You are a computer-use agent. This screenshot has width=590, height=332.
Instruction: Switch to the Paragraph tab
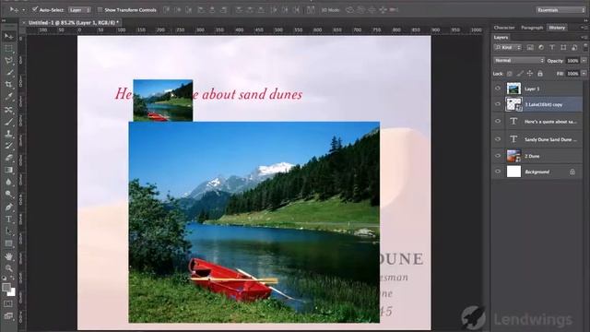point(532,28)
